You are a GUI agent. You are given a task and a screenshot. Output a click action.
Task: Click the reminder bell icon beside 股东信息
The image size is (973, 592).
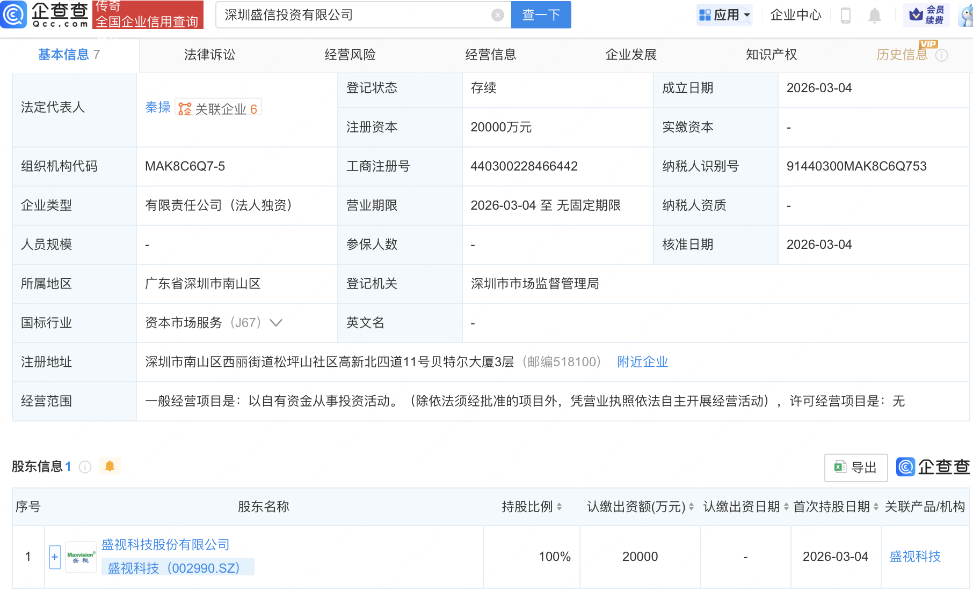coord(110,466)
